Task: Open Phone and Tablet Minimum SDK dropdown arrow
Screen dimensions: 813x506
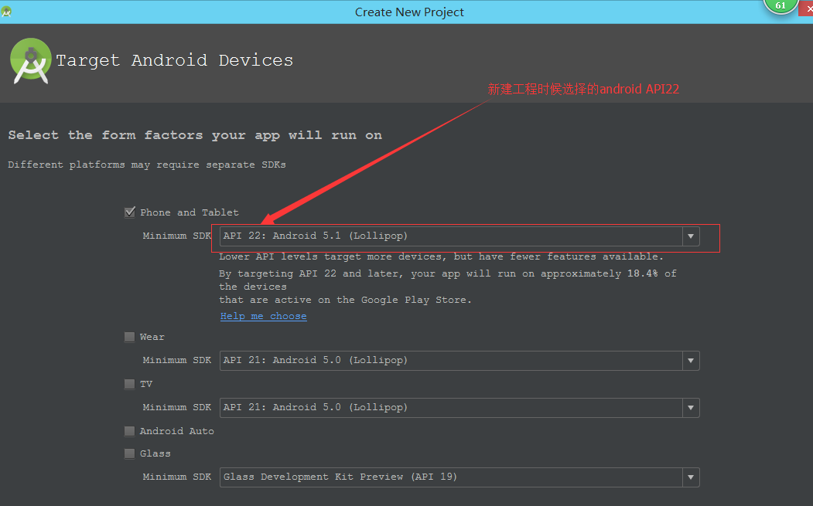Action: click(x=691, y=236)
